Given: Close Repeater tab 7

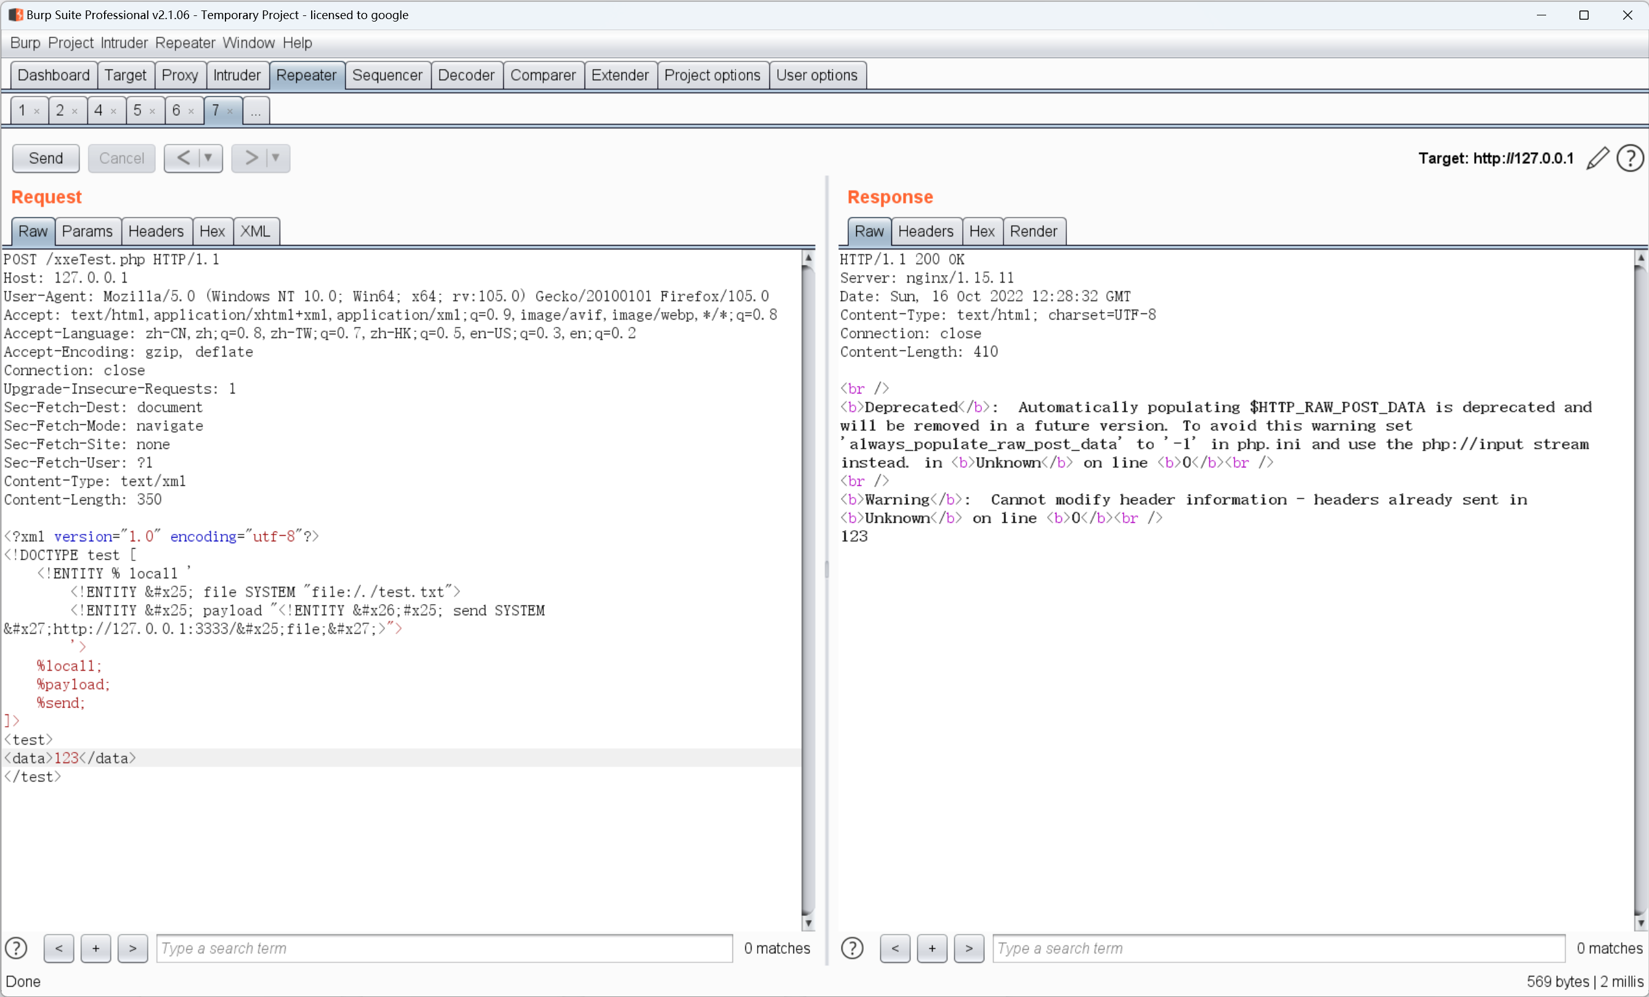Looking at the screenshot, I should pos(230,111).
